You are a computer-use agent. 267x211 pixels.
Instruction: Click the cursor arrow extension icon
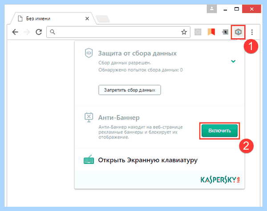225,32
